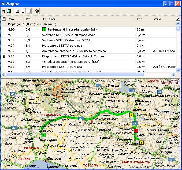182x170 pixels.
Task: Click the vertical scrollbar thumb
Action: click(x=178, y=28)
